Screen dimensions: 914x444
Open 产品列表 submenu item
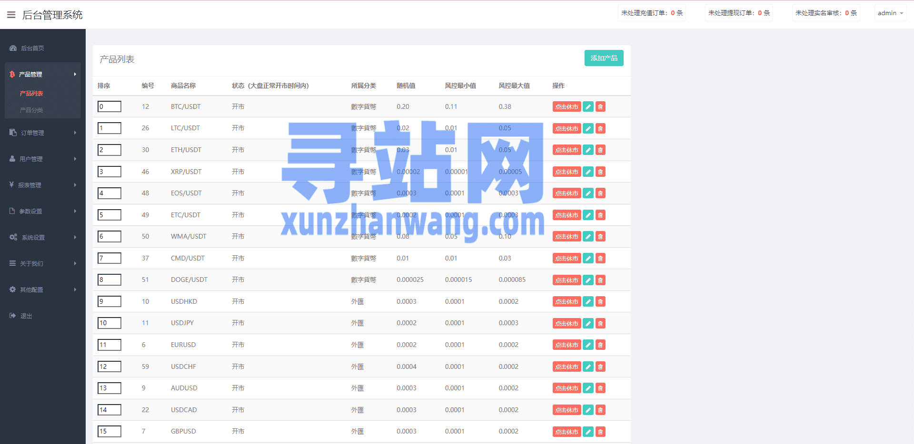pyautogui.click(x=31, y=94)
